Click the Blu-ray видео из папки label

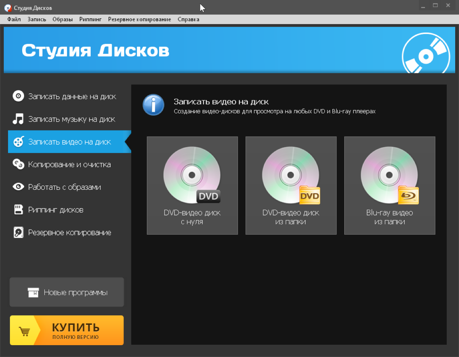[x=389, y=217]
